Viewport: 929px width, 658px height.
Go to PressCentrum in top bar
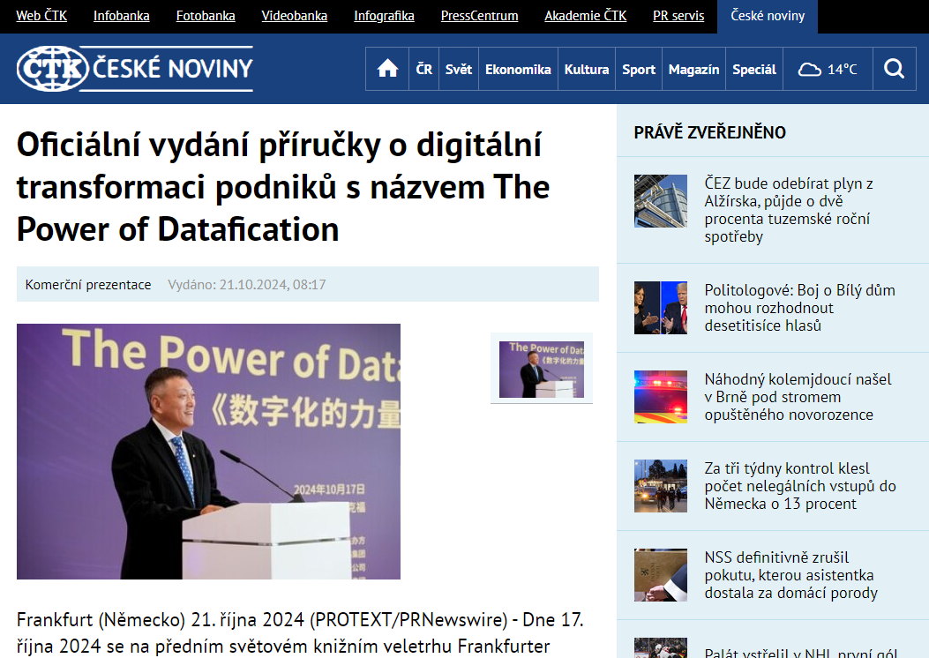[x=479, y=16]
